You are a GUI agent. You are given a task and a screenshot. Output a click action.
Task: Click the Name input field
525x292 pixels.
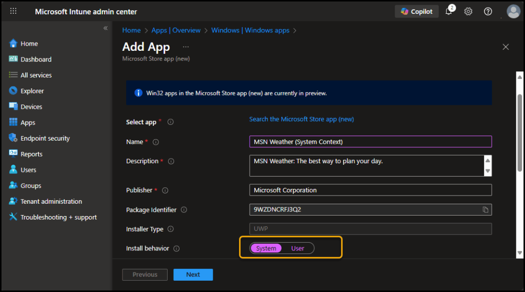pos(370,142)
